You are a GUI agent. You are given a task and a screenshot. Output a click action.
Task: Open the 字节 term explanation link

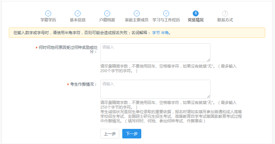(156, 33)
